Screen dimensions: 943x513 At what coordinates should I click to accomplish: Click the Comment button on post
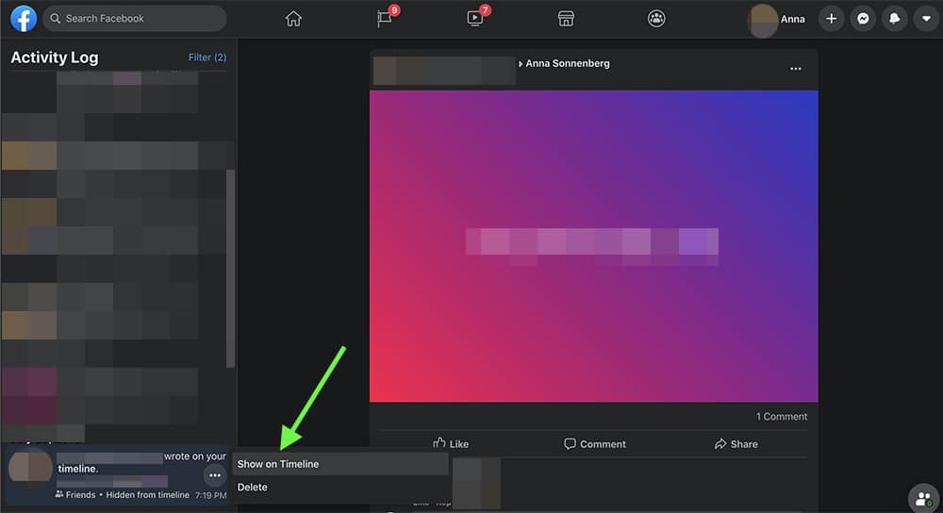[594, 444]
